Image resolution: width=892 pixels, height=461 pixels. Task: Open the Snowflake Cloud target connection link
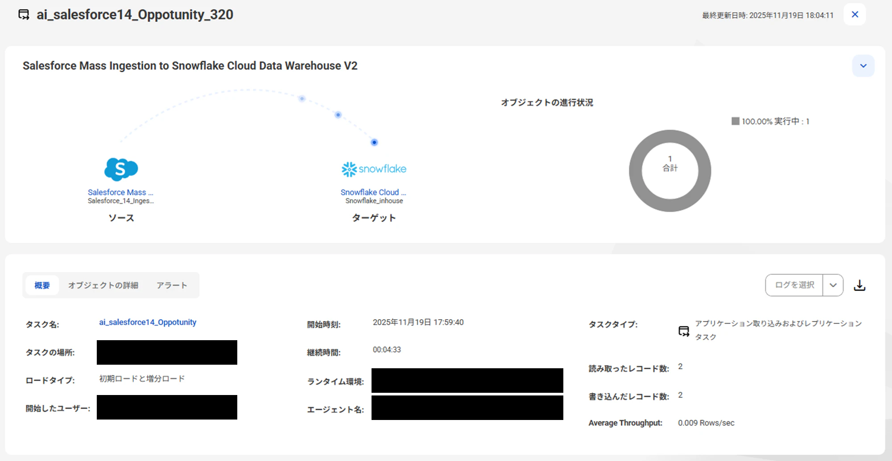(373, 192)
